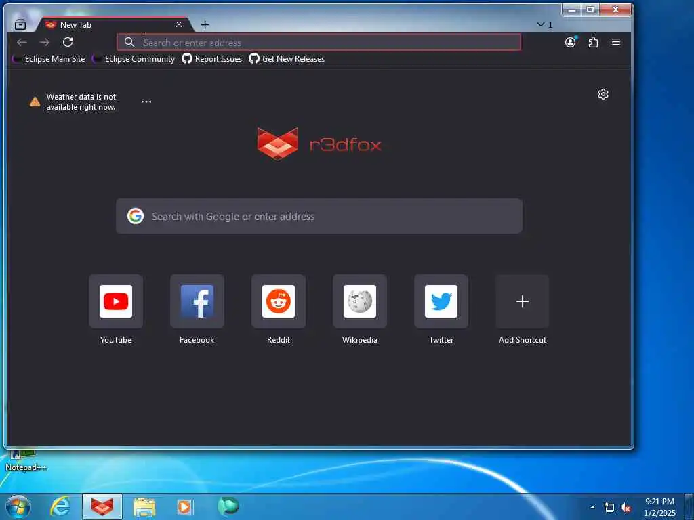Open Eclipse Main Site bookmark
The width and height of the screenshot is (694, 520).
(x=49, y=59)
